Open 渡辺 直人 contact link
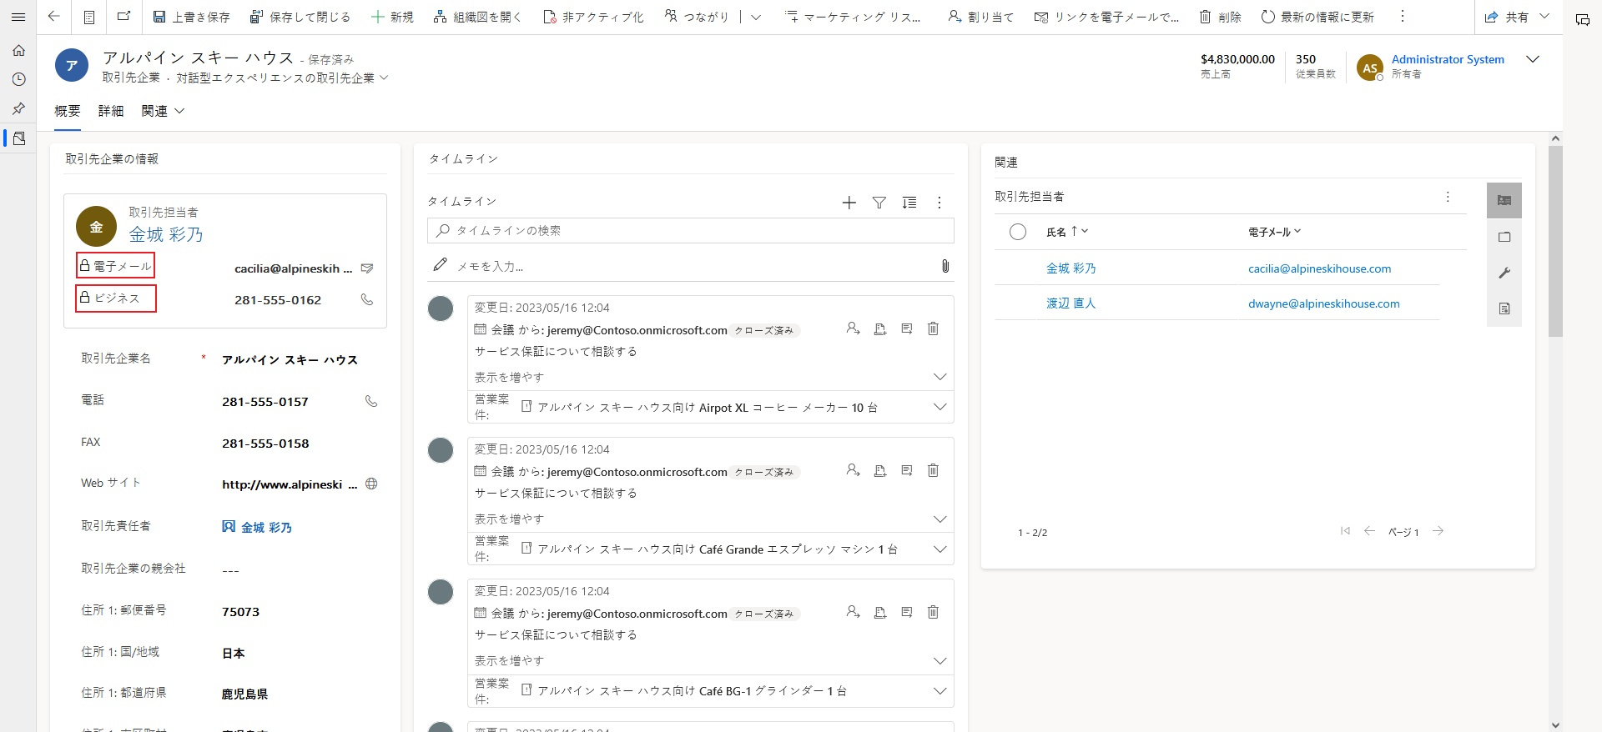The image size is (1602, 732). pos(1071,303)
